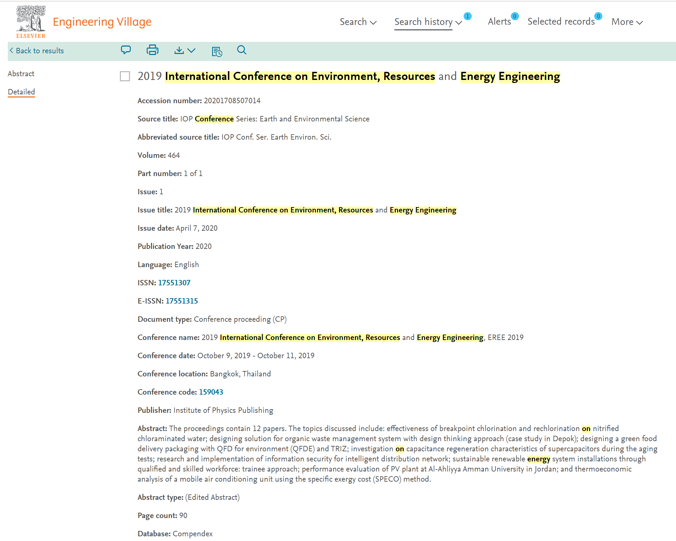This screenshot has width=676, height=541.
Task: Open the Engineering Village home link
Action: click(102, 22)
